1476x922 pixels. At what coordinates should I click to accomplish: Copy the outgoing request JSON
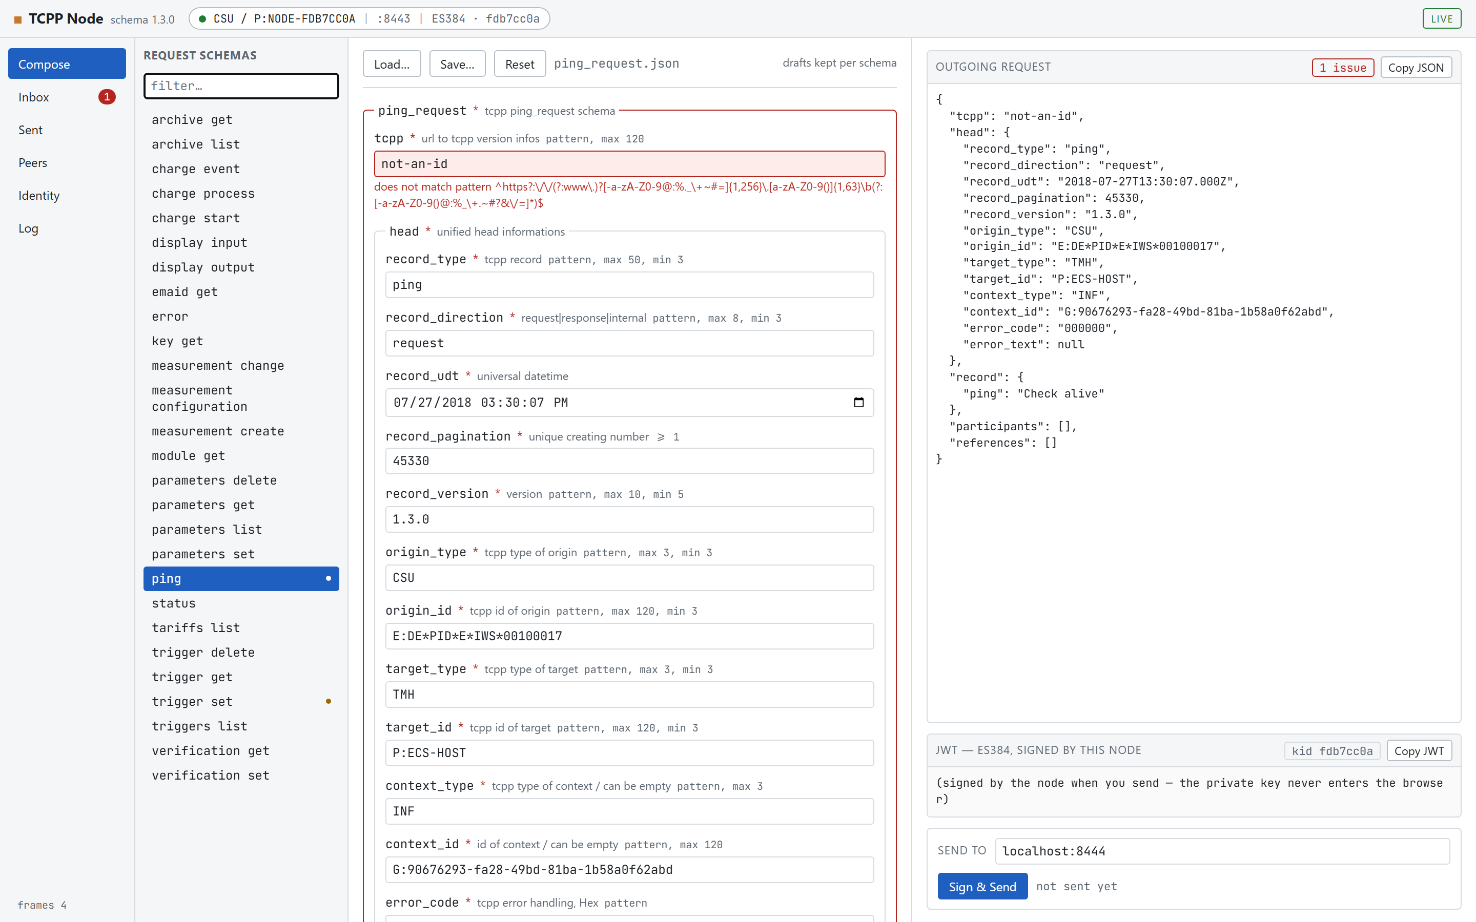(x=1416, y=68)
